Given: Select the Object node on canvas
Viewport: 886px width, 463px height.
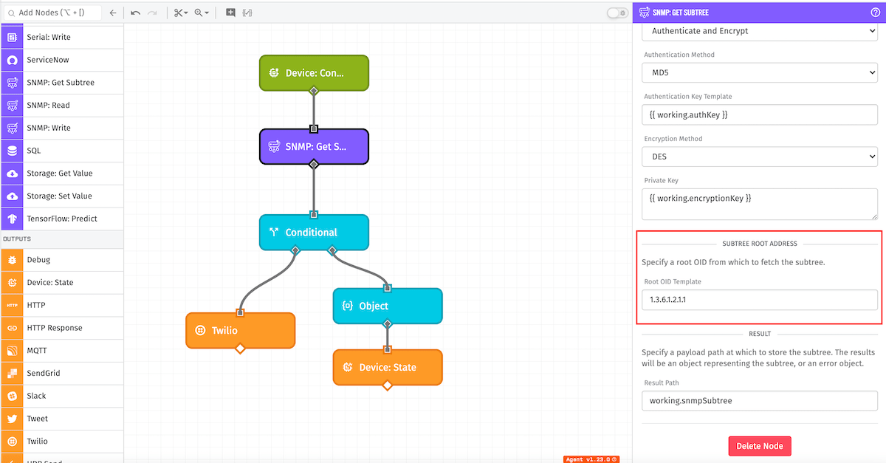Looking at the screenshot, I should coord(388,306).
